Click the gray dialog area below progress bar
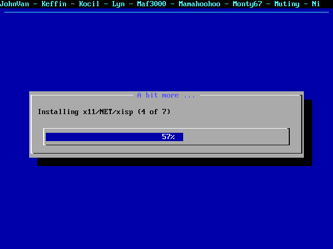Screen dimensions: 333x249 point(166,149)
